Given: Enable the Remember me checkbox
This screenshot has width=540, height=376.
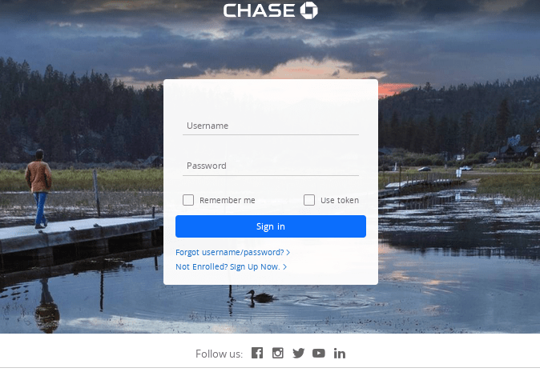Looking at the screenshot, I should coord(188,200).
